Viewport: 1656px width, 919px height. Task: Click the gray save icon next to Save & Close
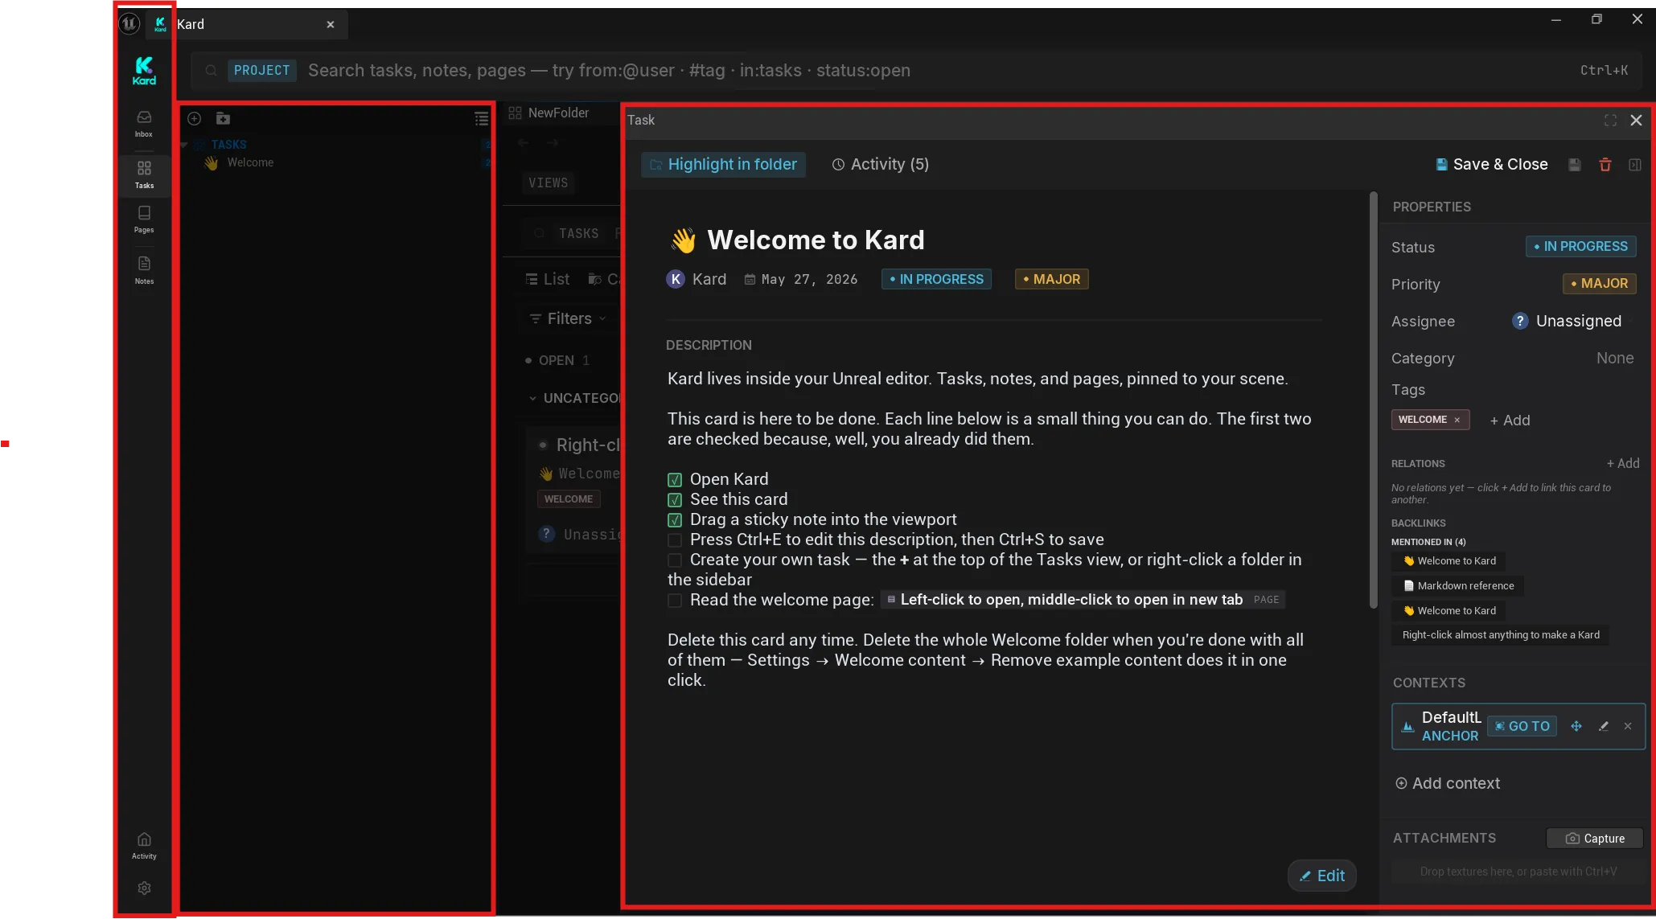coord(1575,165)
